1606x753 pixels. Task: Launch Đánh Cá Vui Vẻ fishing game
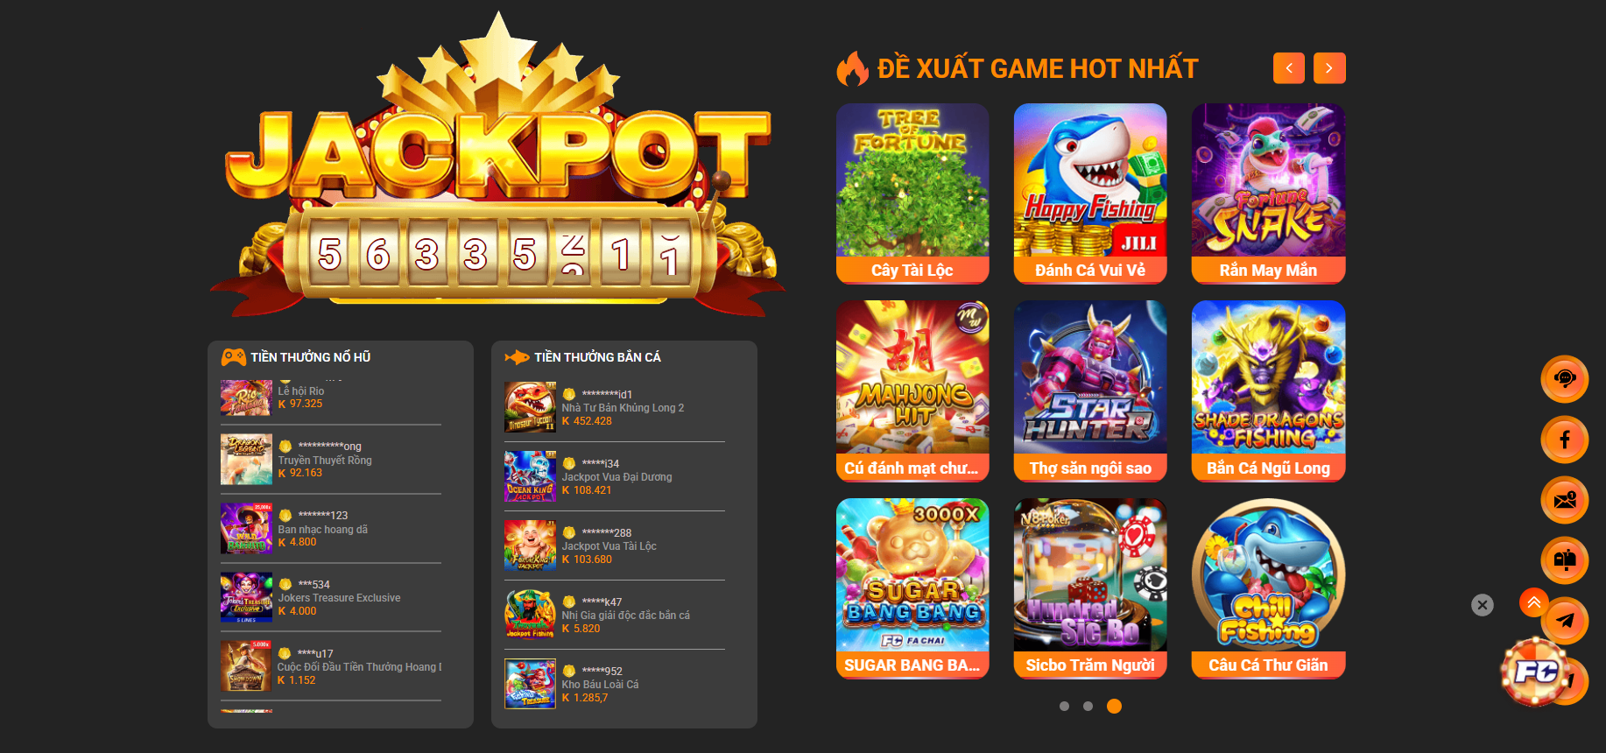(1090, 194)
